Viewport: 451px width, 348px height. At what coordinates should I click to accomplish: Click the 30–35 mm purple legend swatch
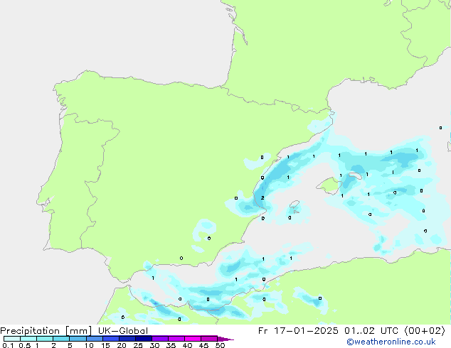[x=159, y=339]
